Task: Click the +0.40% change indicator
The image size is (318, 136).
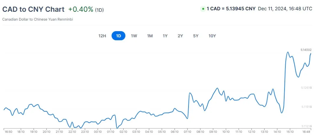Action: tap(81, 9)
